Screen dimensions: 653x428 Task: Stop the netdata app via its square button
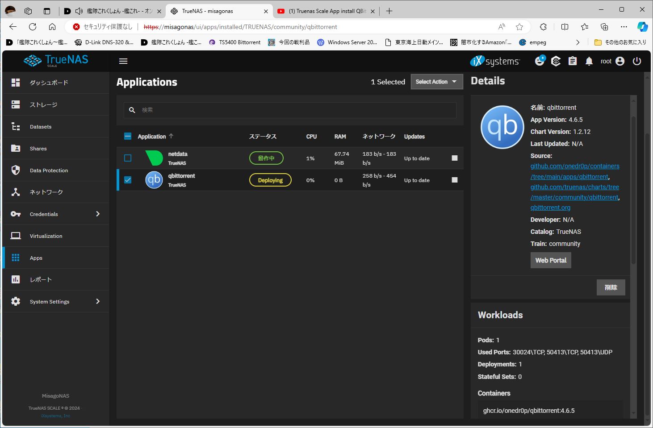coord(455,158)
